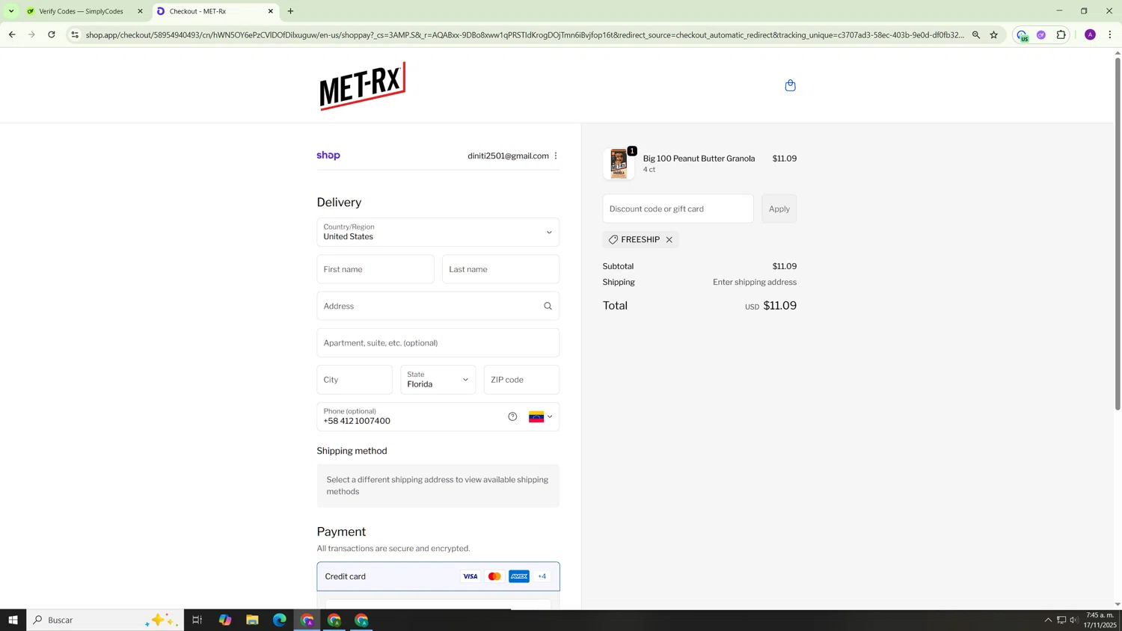This screenshot has width=1122, height=631.
Task: Click the address search magnifier icon
Action: pyautogui.click(x=548, y=306)
